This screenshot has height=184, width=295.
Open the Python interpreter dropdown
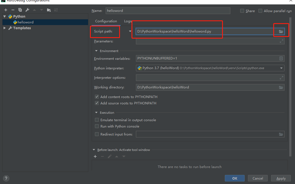281,68
